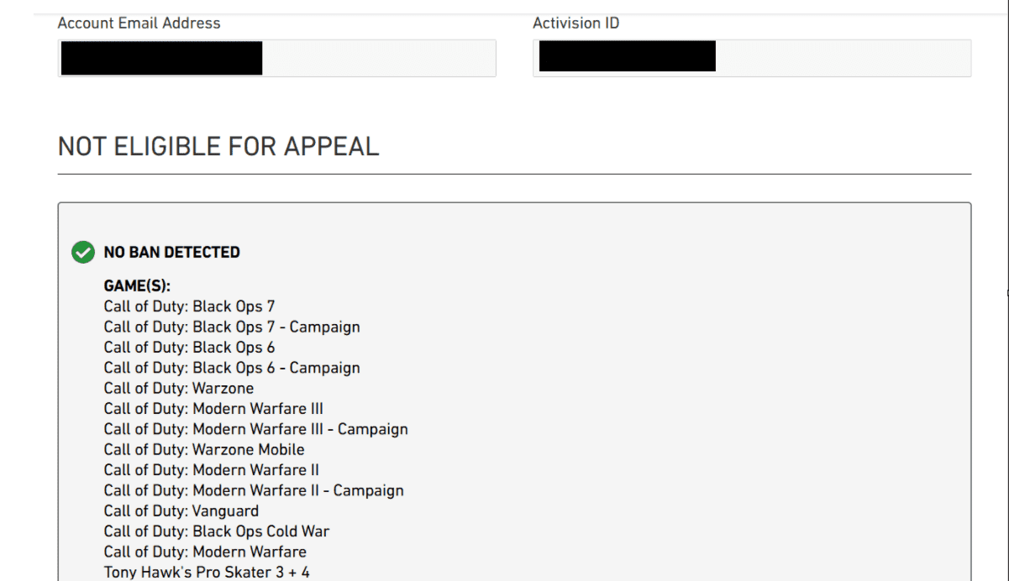Click the GAME(S): label
1009x581 pixels.
137,286
